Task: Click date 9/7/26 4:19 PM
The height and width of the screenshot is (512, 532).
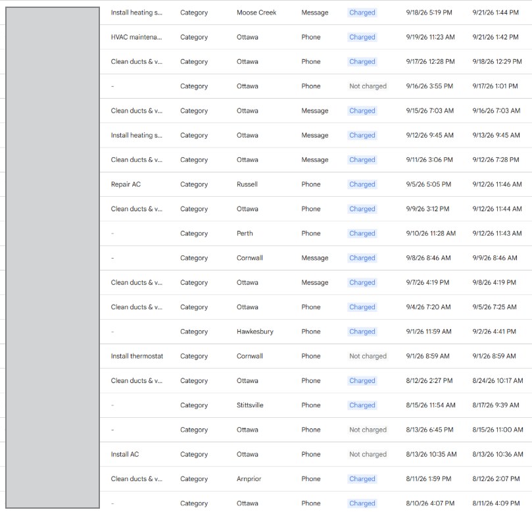Action: (x=427, y=282)
